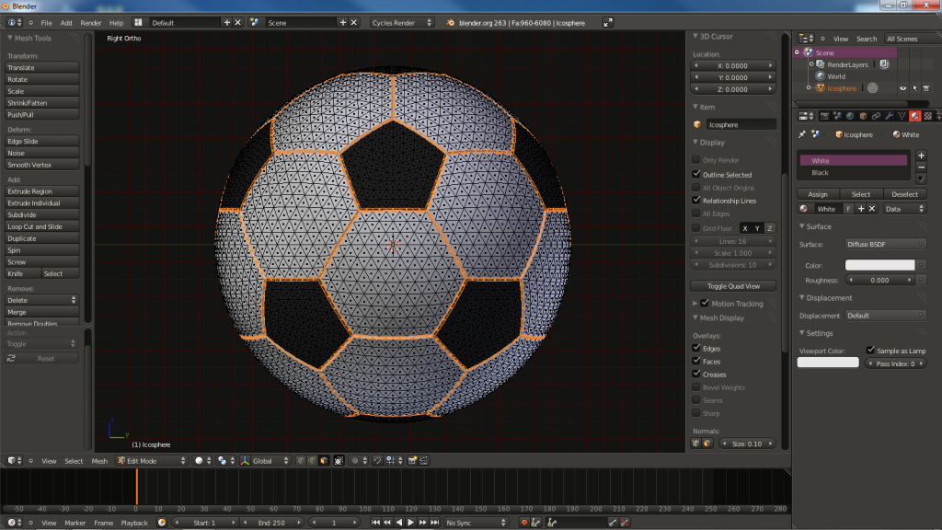Viewport: 942px width, 530px height.
Task: Open the Texture properties checker tab
Action: [x=928, y=116]
